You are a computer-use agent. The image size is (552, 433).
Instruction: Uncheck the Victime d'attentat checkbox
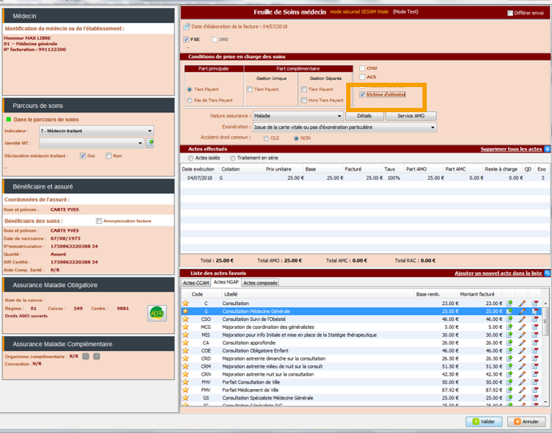coord(362,94)
